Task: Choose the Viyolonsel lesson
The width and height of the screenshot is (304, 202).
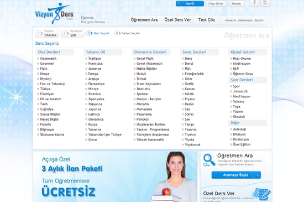Action: click(x=192, y=144)
